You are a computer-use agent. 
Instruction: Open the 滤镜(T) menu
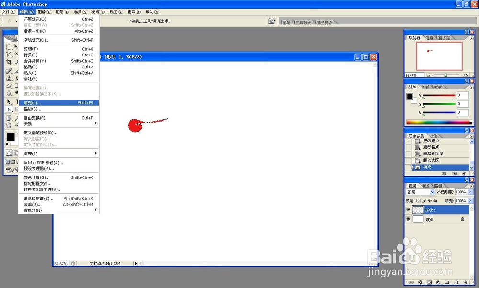(98, 12)
